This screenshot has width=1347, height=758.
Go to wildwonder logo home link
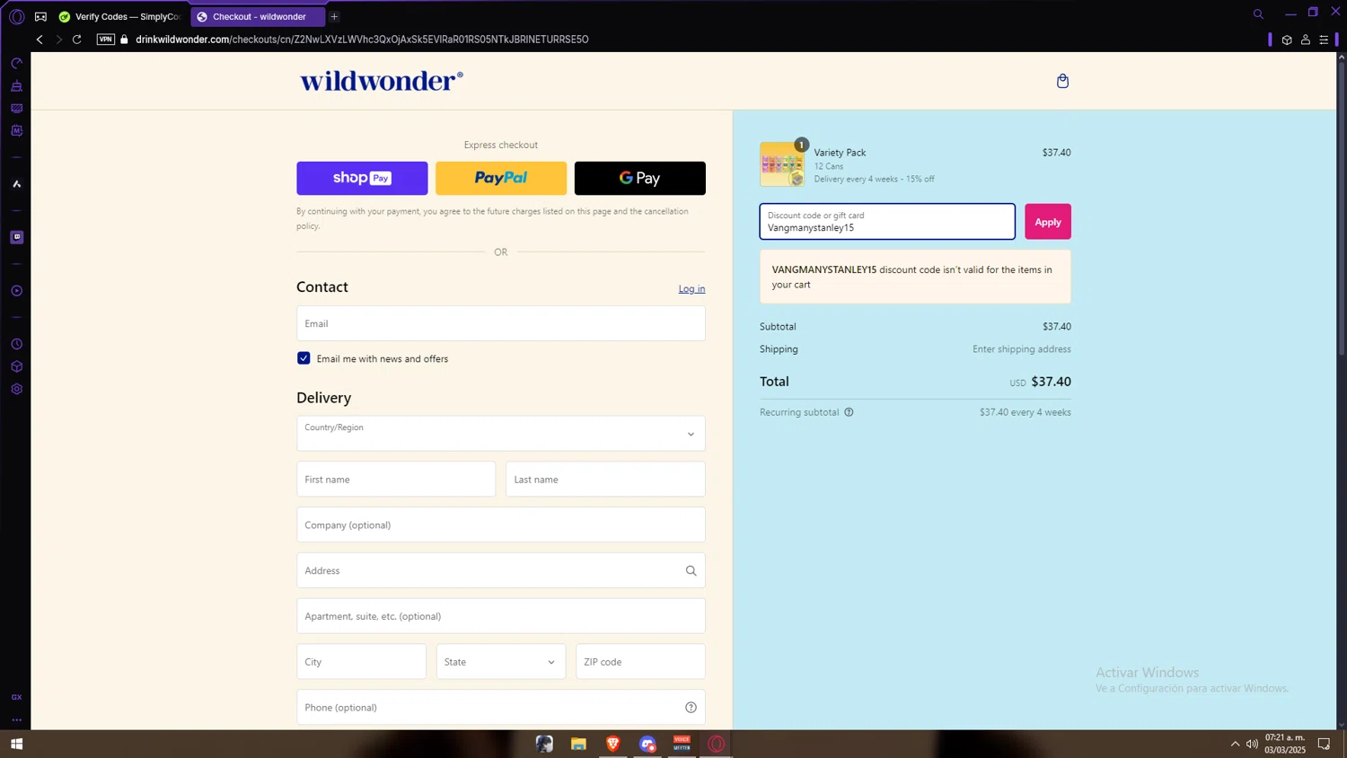click(382, 81)
